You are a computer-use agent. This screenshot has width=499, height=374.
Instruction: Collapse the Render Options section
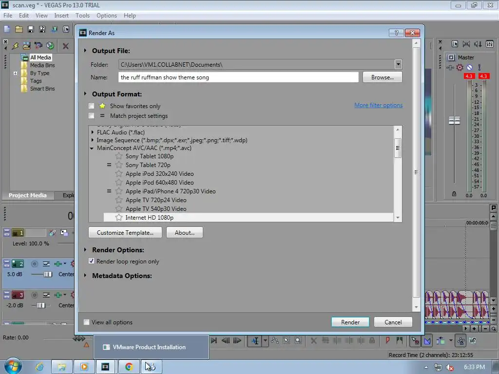point(85,250)
